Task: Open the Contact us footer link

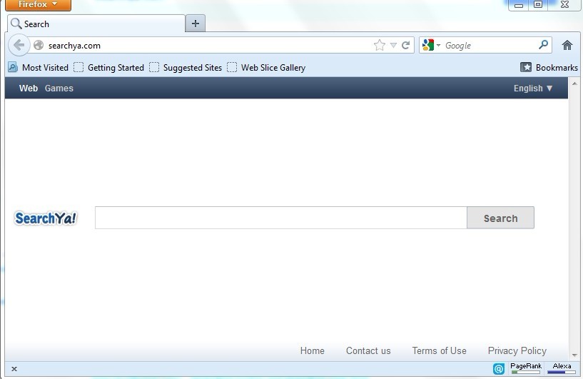Action: click(368, 350)
